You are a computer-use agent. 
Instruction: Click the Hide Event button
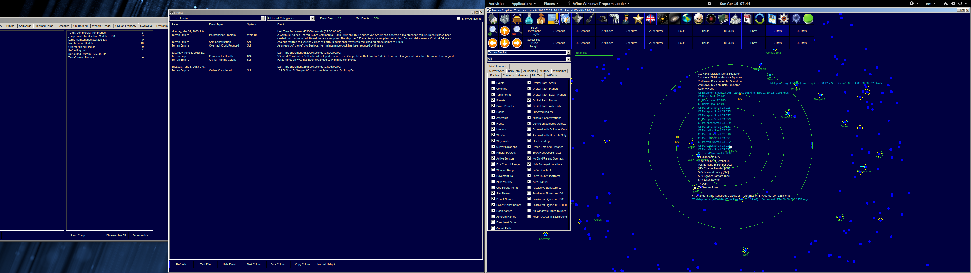click(229, 264)
